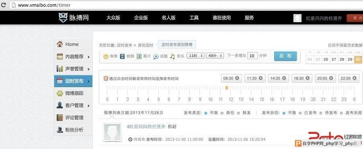This screenshot has height=149, width=363.
Task: Click the 内容推荐 calendar icon
Action: [x=60, y=57]
